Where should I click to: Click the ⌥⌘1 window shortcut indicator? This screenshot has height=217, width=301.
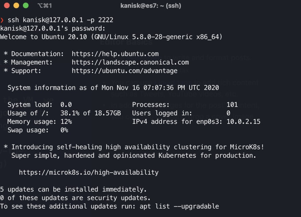pyautogui.click(x=44, y=5)
